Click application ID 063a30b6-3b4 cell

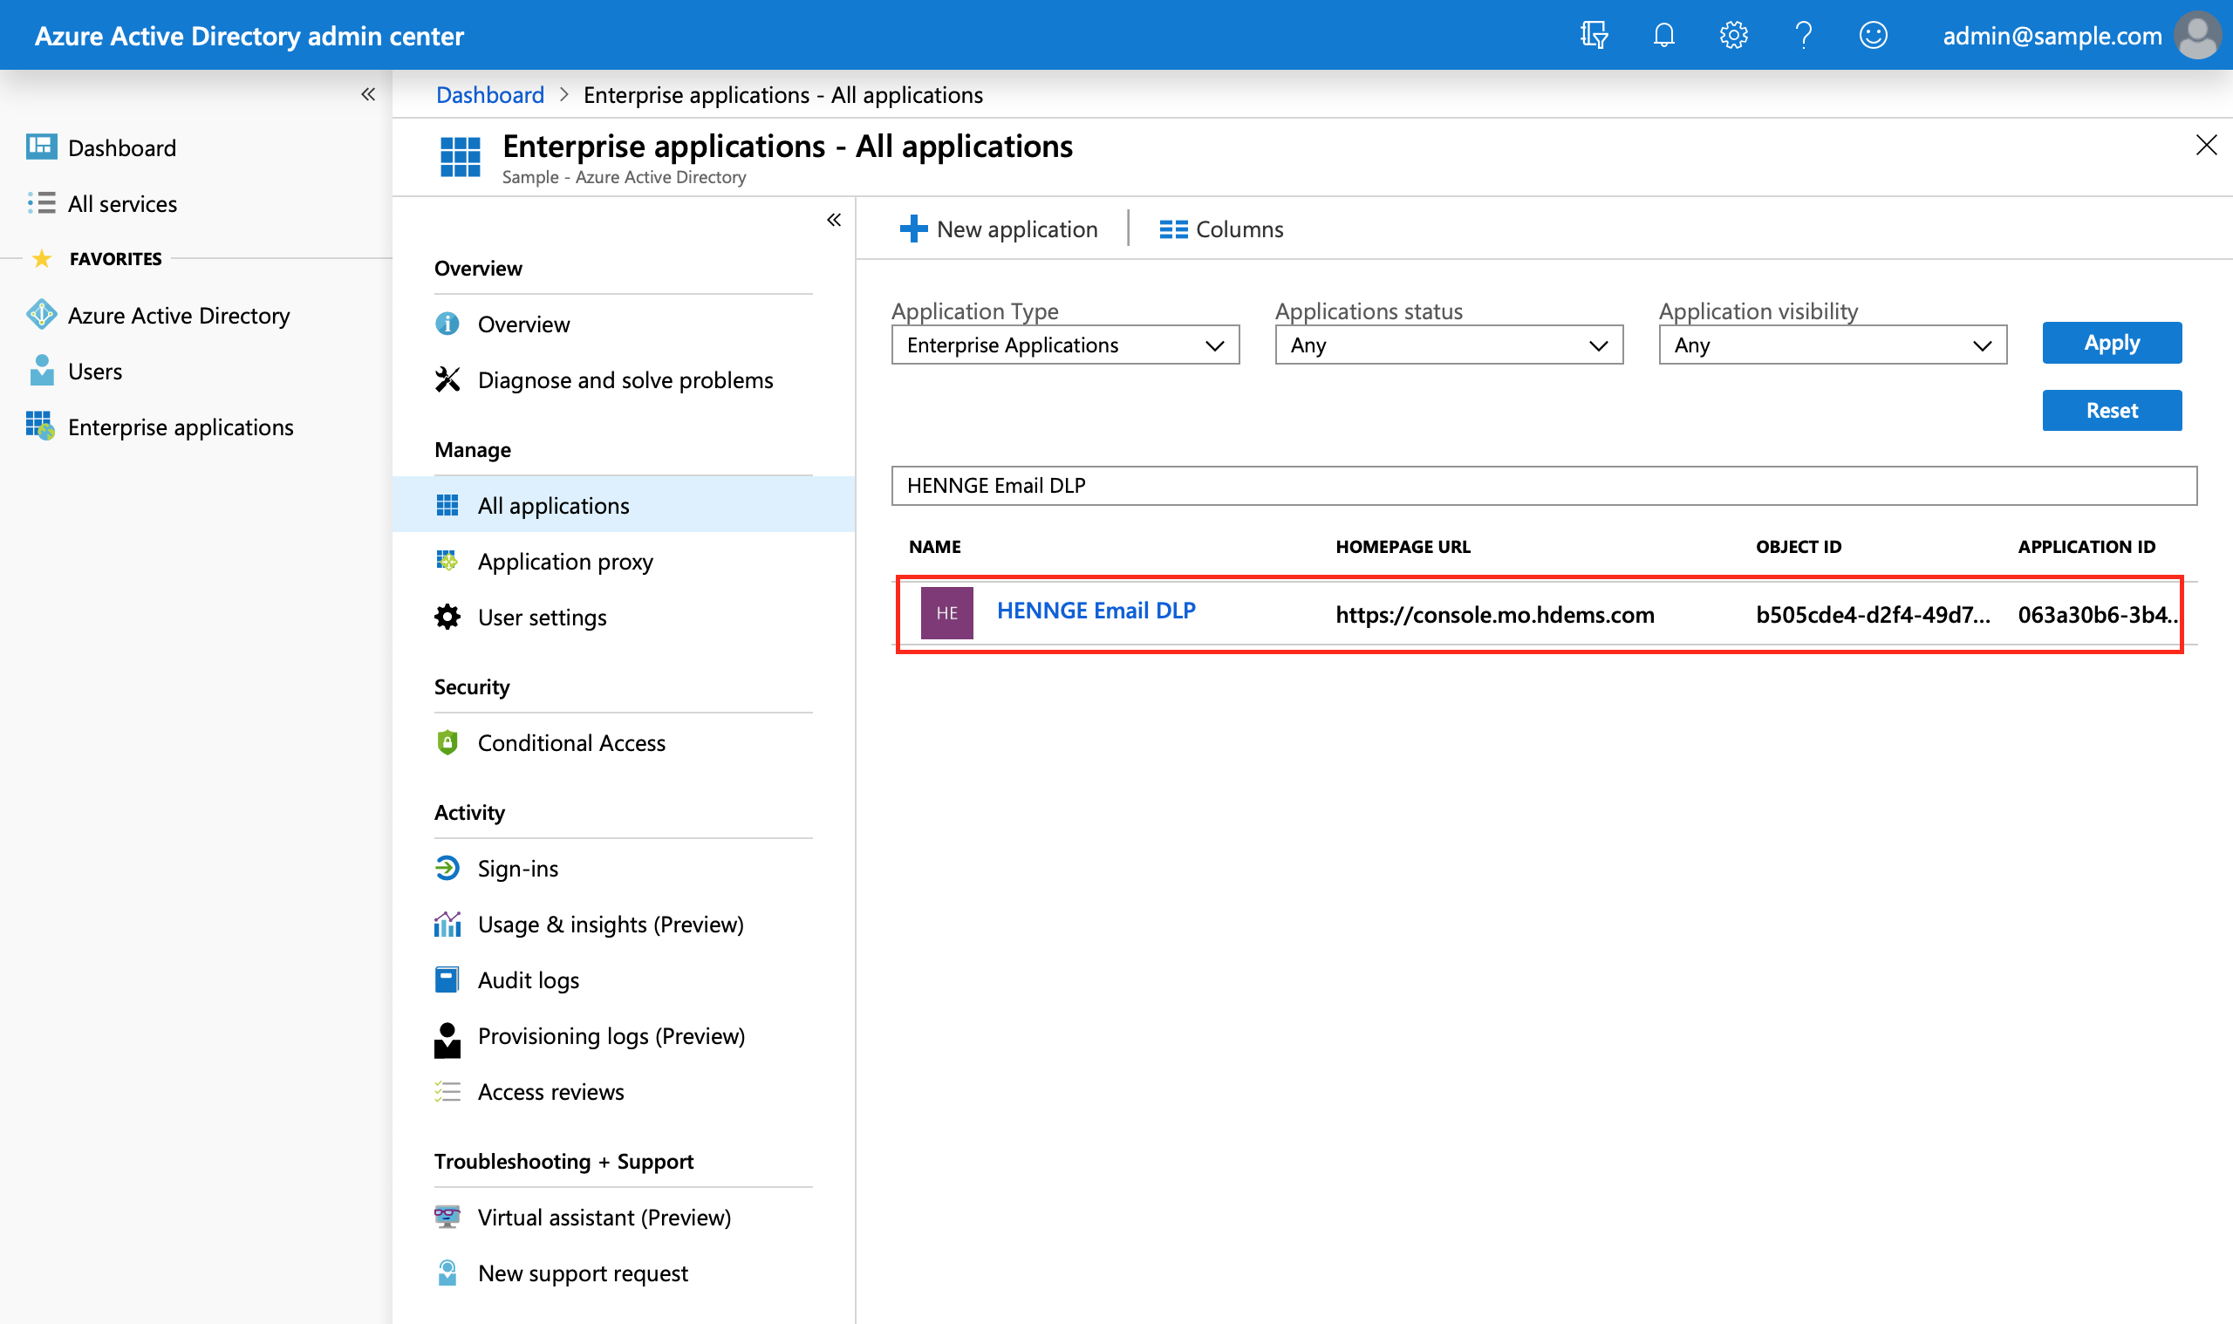pyautogui.click(x=2097, y=615)
